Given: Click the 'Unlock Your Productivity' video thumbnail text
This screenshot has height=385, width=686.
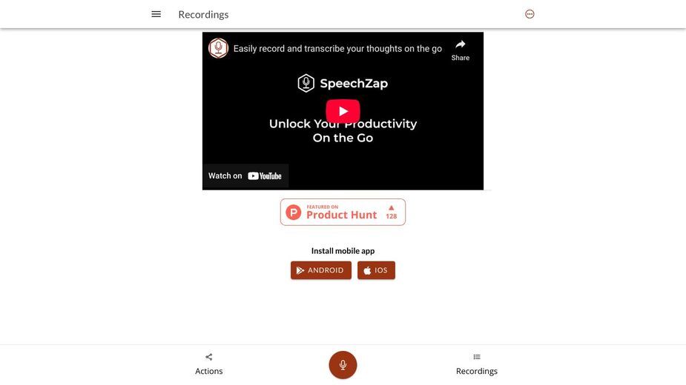Looking at the screenshot, I should (343, 130).
